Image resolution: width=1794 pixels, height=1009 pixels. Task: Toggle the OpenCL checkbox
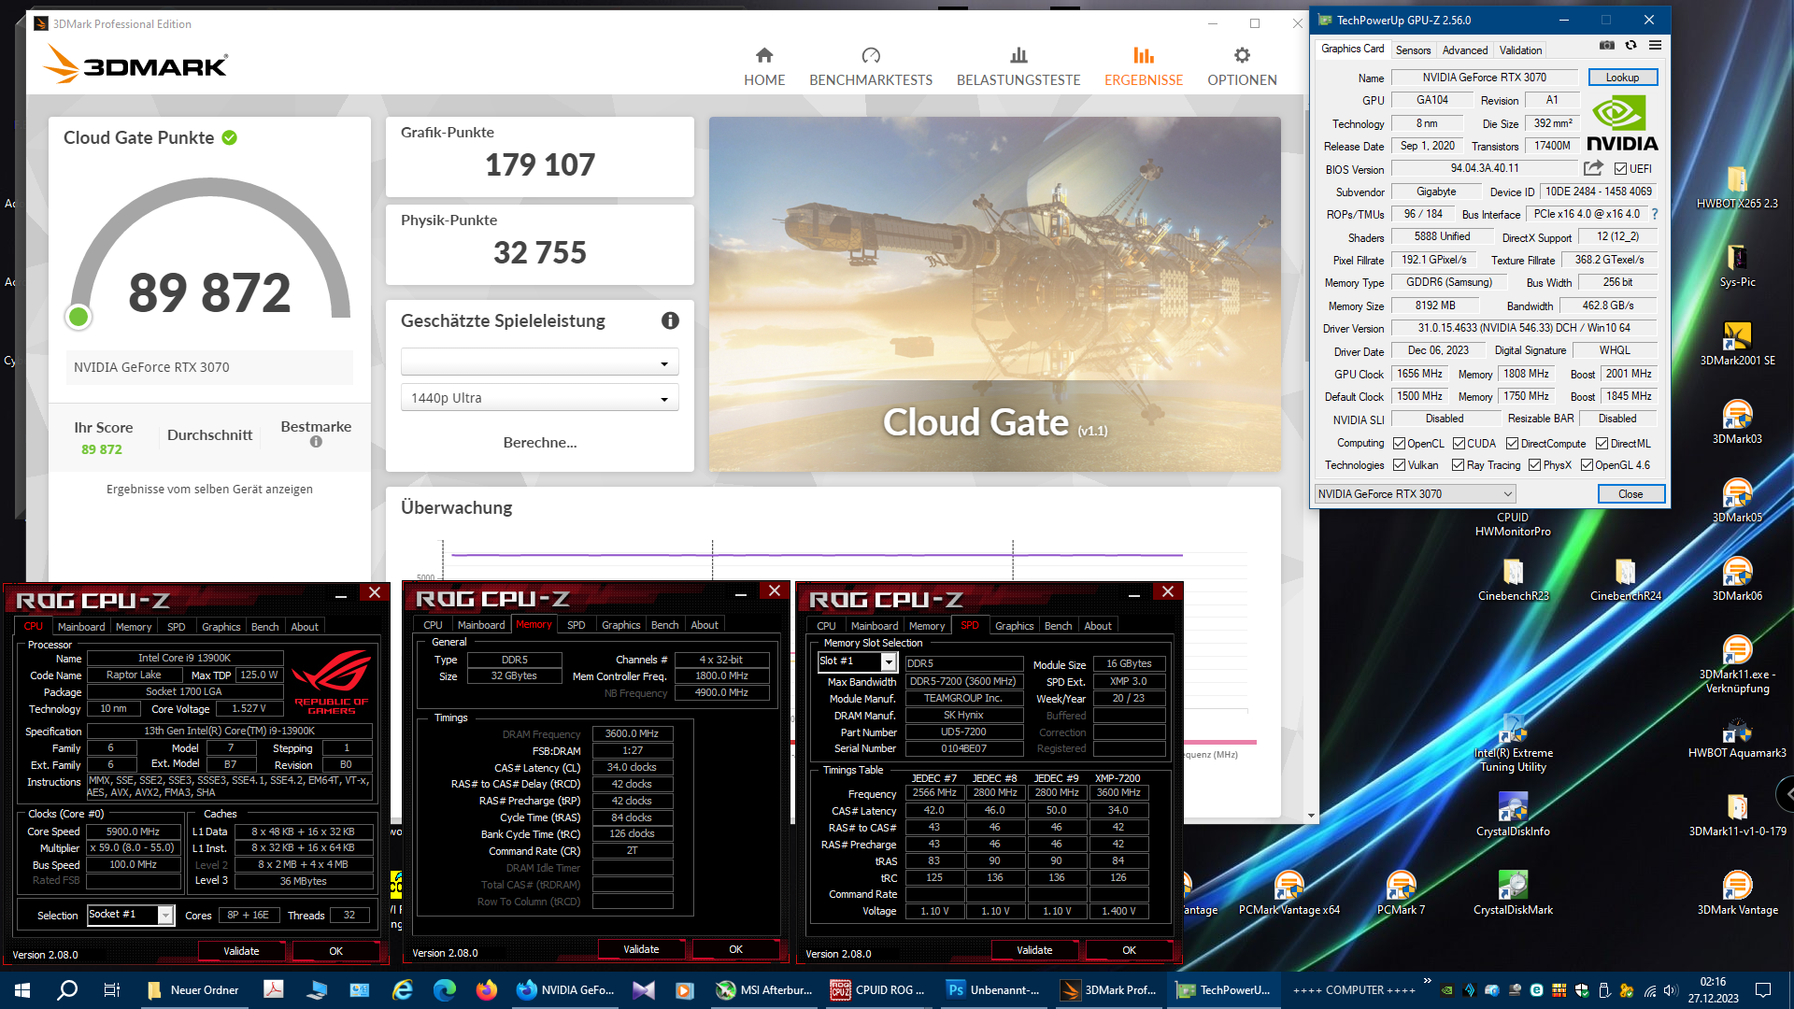pyautogui.click(x=1399, y=444)
